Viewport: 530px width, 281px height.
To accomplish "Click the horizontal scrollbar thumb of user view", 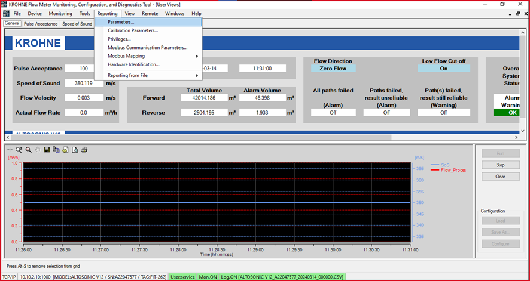I will pyautogui.click(x=201, y=138).
